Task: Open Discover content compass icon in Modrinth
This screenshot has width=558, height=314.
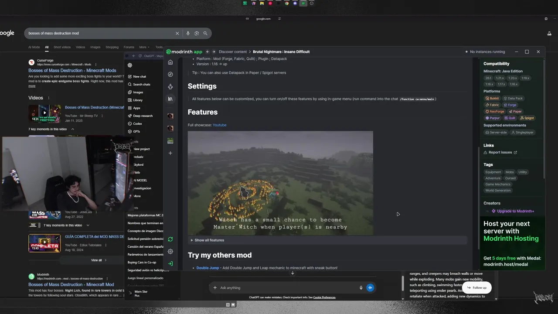Action: (x=170, y=75)
